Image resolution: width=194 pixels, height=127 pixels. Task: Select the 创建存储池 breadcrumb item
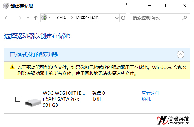(87, 18)
